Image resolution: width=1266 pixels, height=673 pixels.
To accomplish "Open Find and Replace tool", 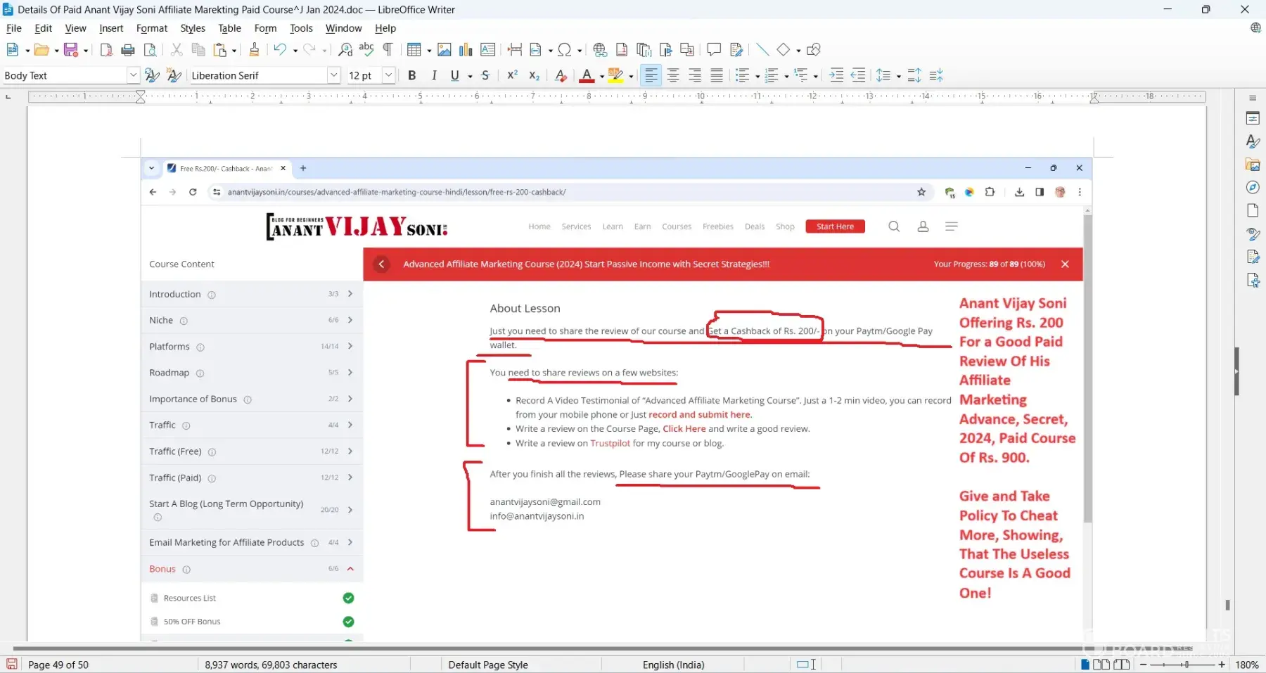I will click(x=345, y=50).
